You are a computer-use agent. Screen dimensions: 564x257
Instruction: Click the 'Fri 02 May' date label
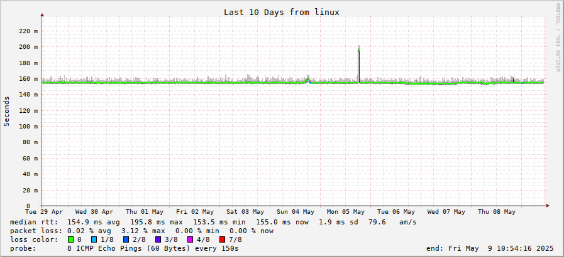click(x=195, y=212)
